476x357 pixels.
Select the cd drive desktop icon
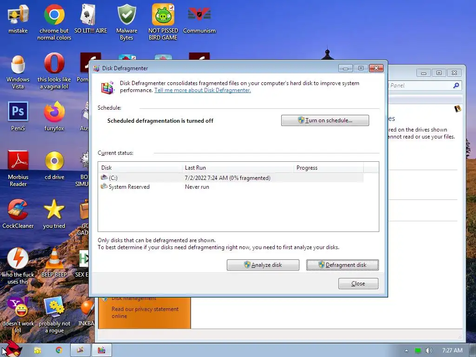(54, 165)
